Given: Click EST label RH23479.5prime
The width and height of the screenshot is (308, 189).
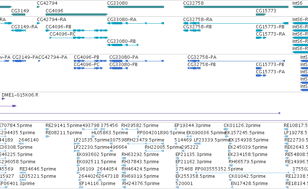Looking at the screenshot, I should pos(145,140).
